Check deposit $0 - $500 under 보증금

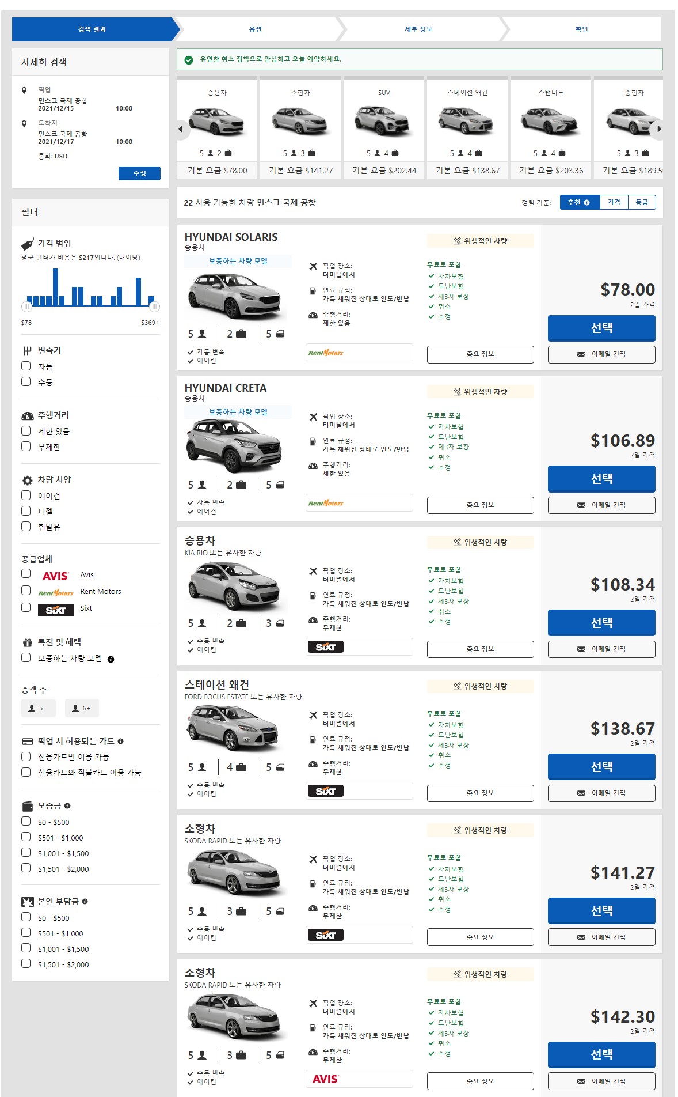26,821
